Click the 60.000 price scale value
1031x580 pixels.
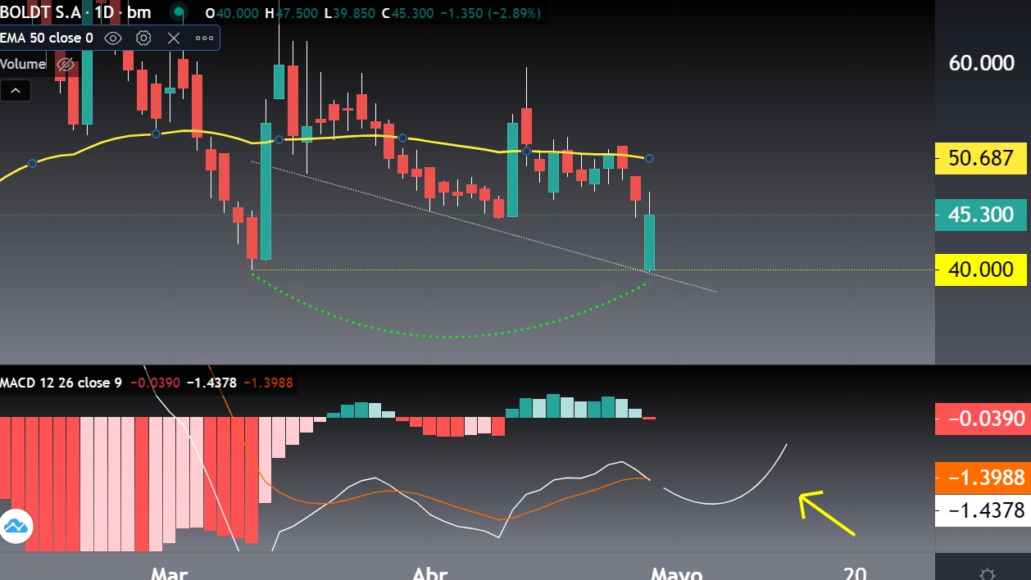981,63
